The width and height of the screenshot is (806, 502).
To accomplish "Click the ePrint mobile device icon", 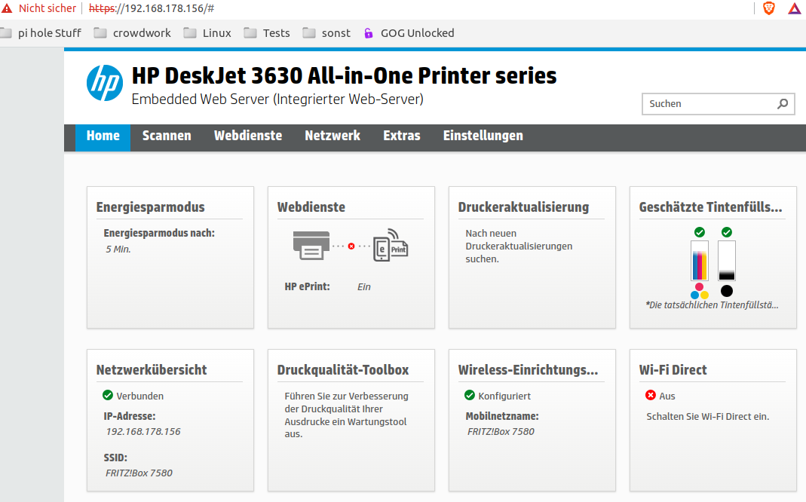I will tap(390, 245).
